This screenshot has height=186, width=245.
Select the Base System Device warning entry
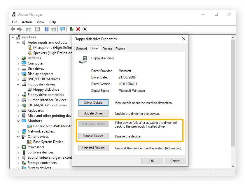point(48,142)
